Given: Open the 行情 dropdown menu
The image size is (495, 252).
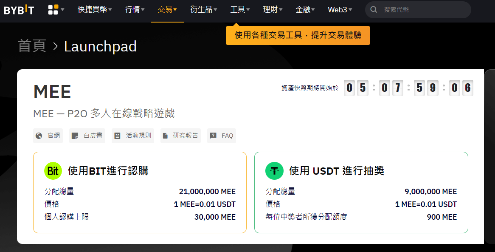Looking at the screenshot, I should (x=135, y=9).
